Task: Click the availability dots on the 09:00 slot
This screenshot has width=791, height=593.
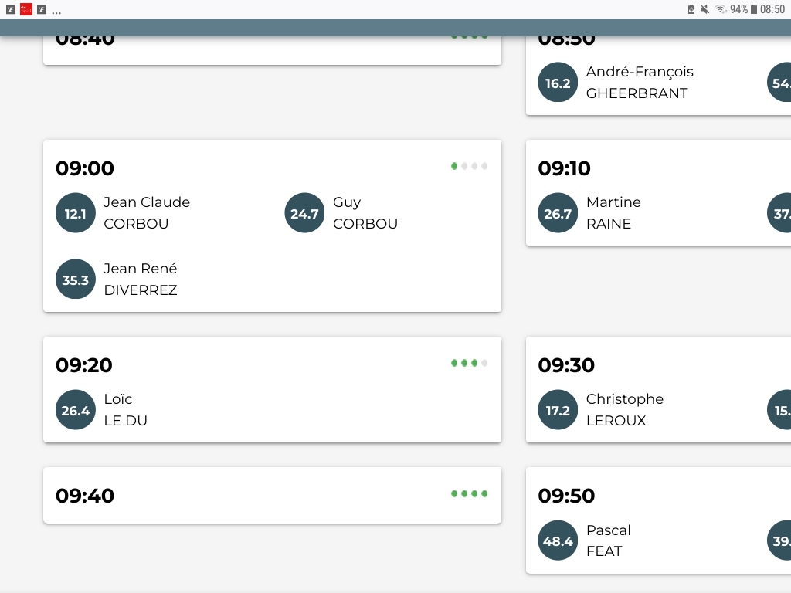Action: (x=469, y=166)
